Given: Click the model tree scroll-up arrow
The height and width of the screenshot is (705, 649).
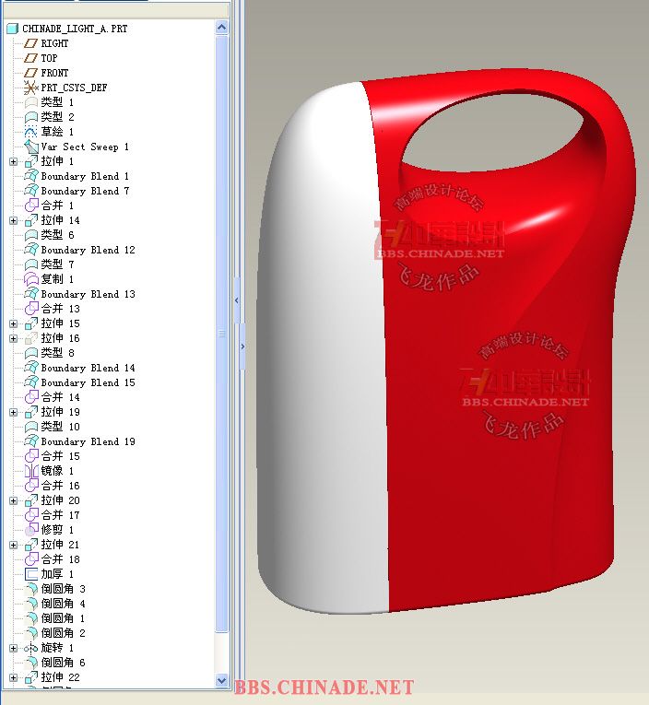Looking at the screenshot, I should 222,28.
